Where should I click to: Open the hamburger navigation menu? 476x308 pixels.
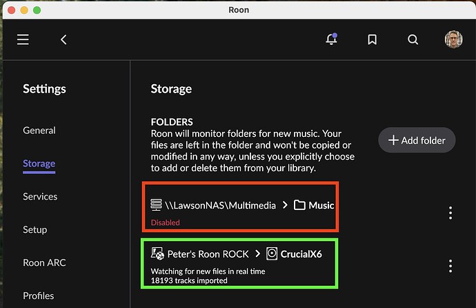point(23,39)
